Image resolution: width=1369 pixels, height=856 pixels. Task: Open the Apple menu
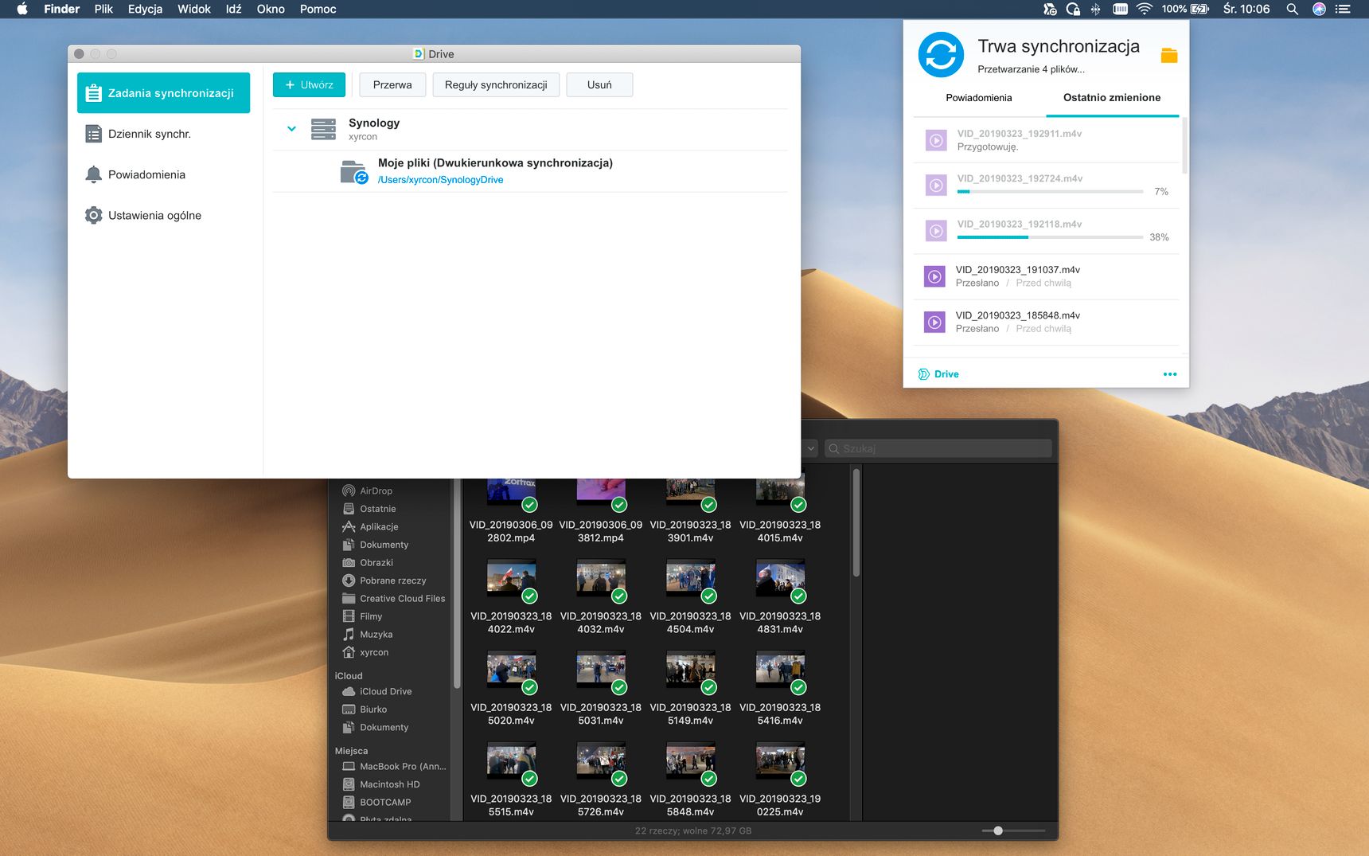[22, 9]
